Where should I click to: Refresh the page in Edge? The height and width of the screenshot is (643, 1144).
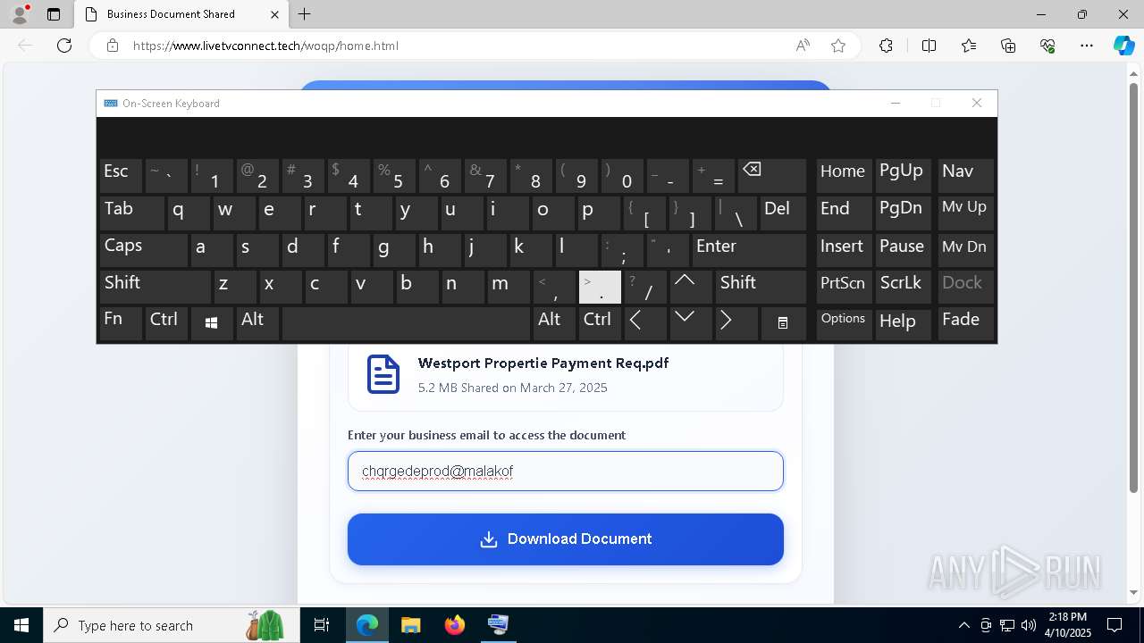pos(64,46)
